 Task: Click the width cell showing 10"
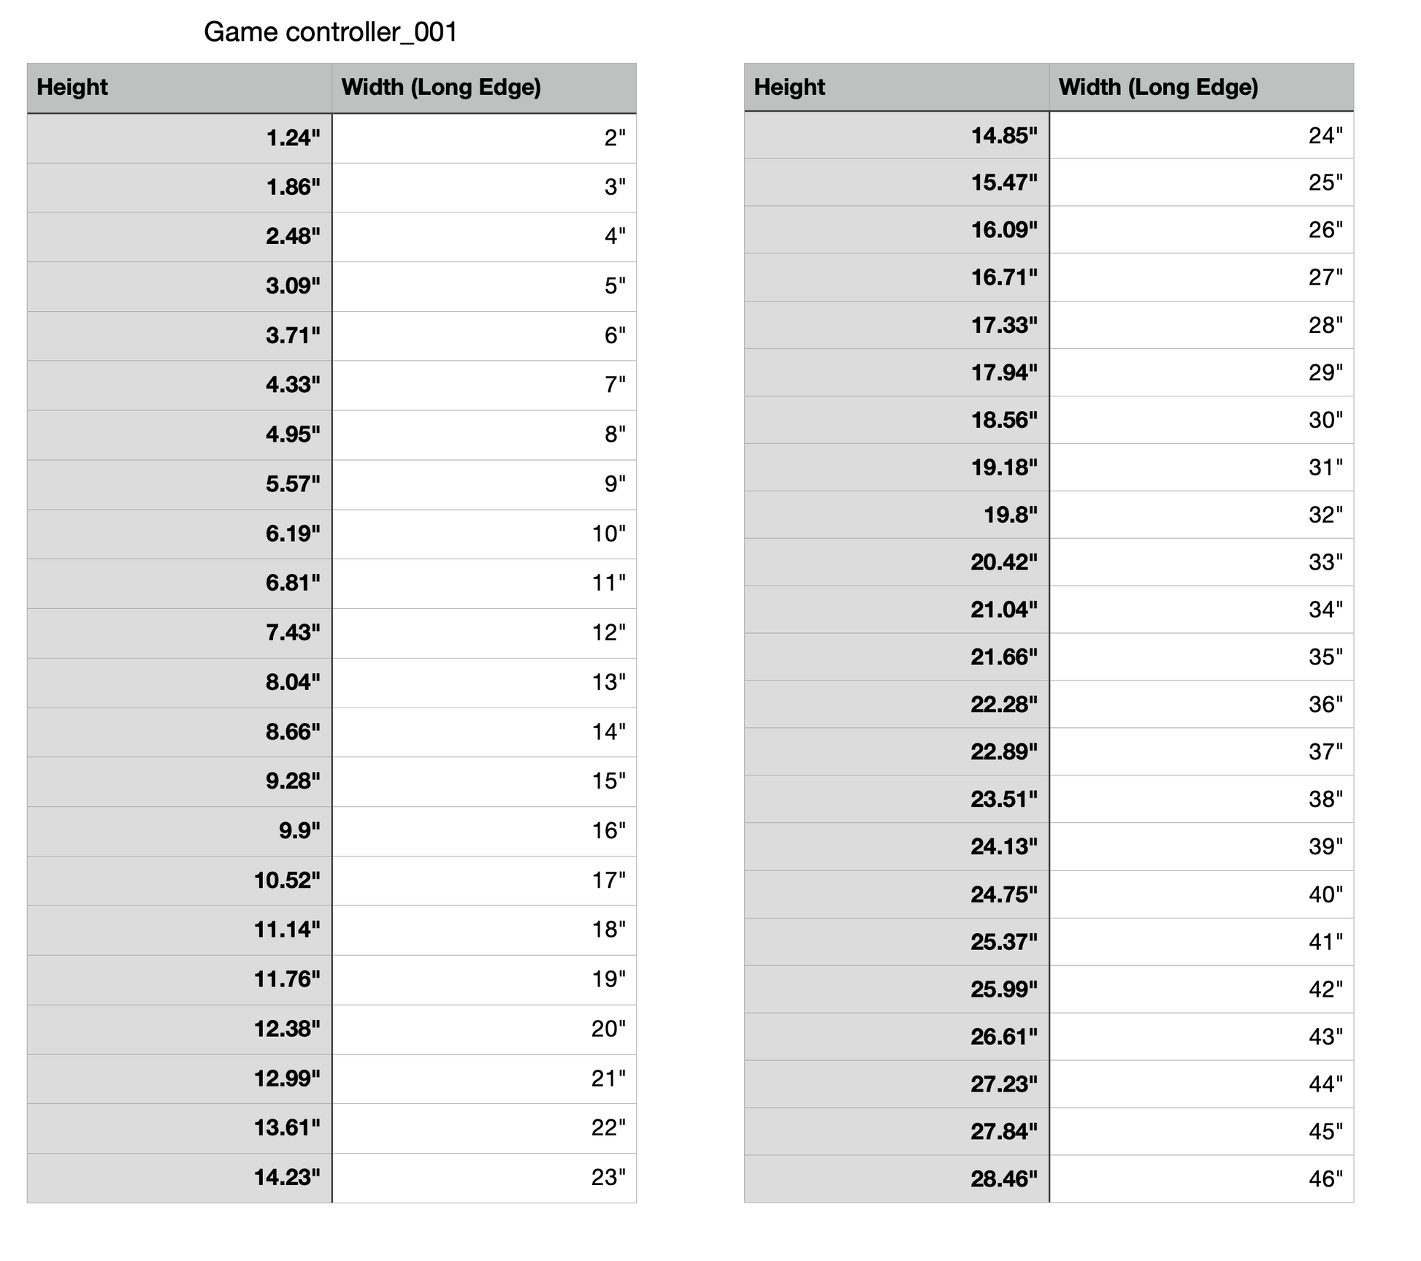483,534
